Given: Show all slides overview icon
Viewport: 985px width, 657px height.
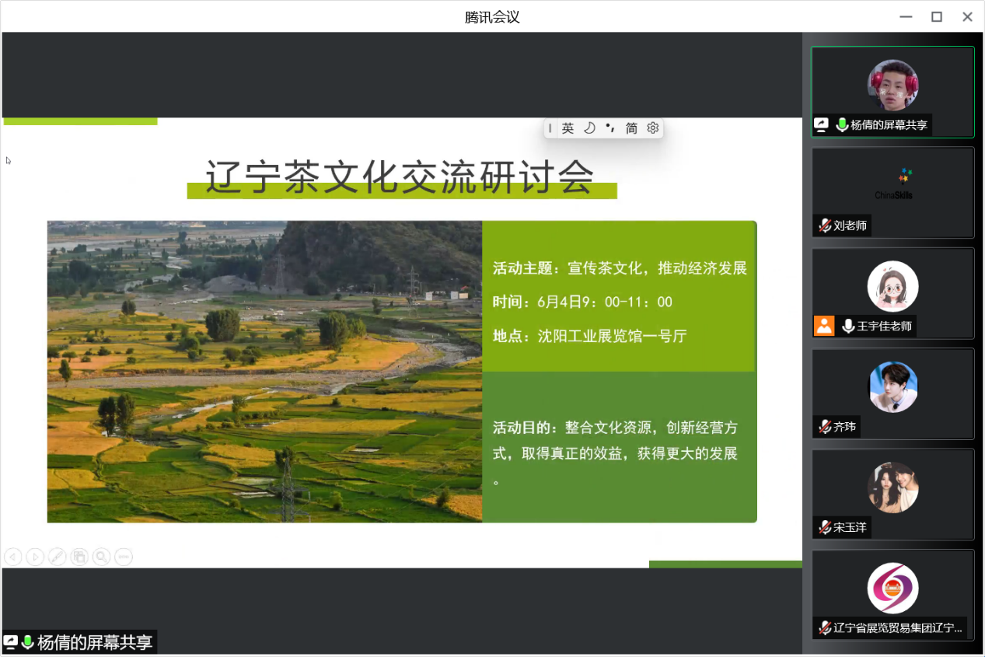Looking at the screenshot, I should pyautogui.click(x=79, y=557).
